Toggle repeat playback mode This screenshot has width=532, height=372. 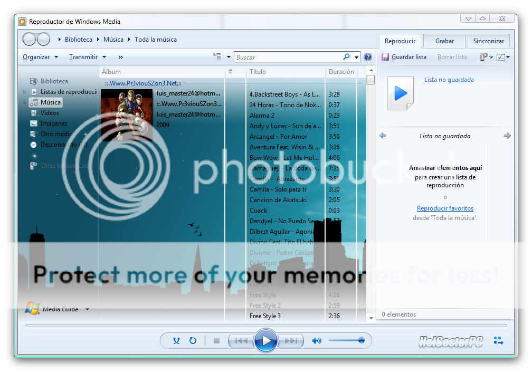coord(193,341)
